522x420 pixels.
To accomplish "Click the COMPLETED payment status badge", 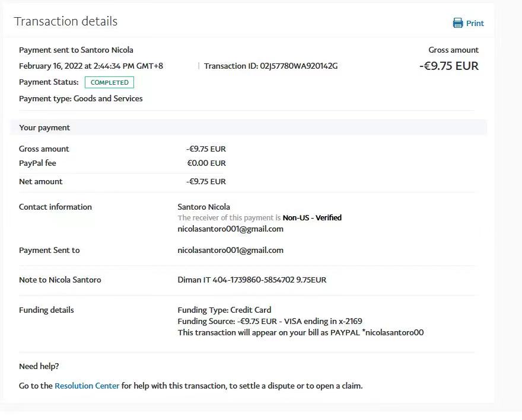I will 109,82.
